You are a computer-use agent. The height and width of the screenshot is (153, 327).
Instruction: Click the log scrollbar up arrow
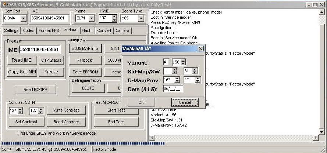[321, 12]
